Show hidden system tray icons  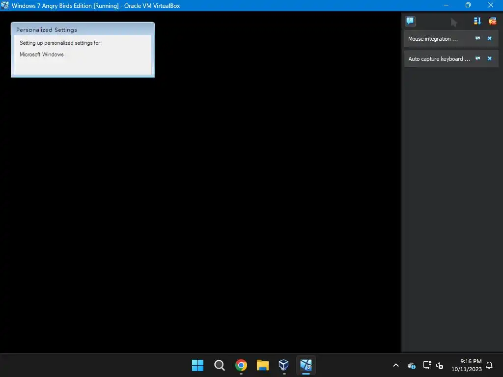(396, 365)
